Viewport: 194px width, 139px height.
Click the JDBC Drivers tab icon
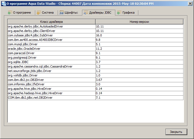pyautogui.click(x=86, y=13)
